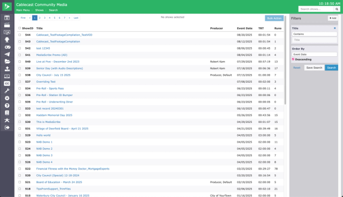343x197 pixels.
Task: Click Main Menu in breadcrumb
Action: 23,10
